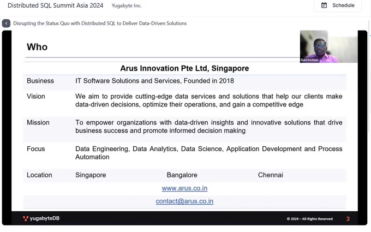Click the Singapore location cell
The image size is (371, 232).
tap(91, 175)
